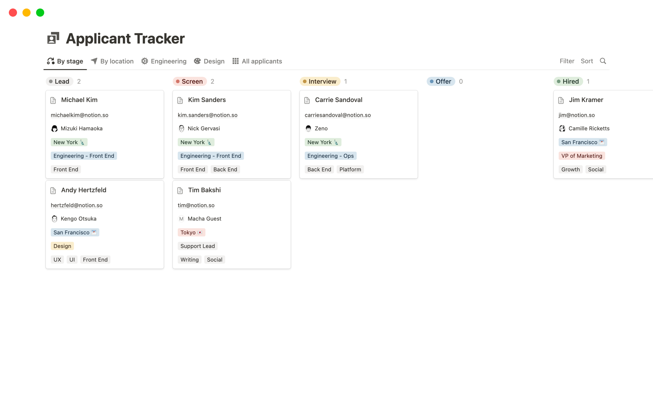653x408 pixels.
Task: Click the Engineering filter icon
Action: [x=145, y=61]
